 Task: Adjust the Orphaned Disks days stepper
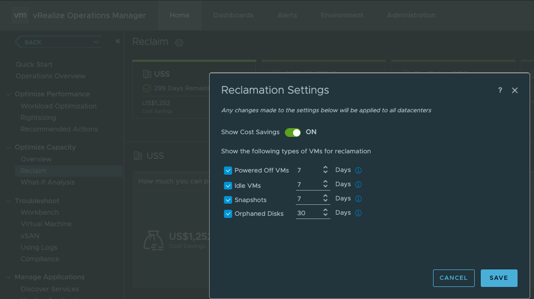pyautogui.click(x=325, y=212)
